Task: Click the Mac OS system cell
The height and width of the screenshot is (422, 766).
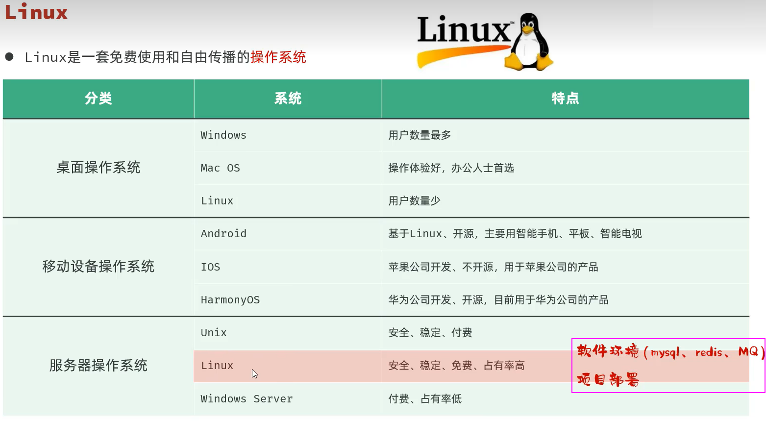Action: 220,168
